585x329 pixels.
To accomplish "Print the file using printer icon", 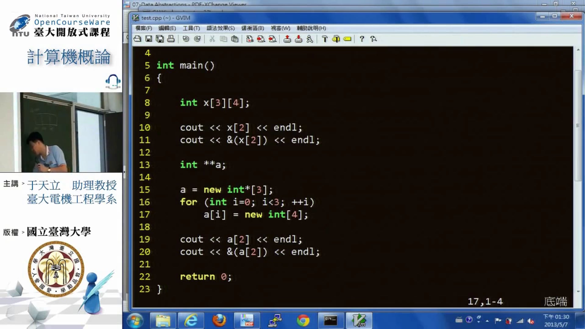I will click(171, 39).
